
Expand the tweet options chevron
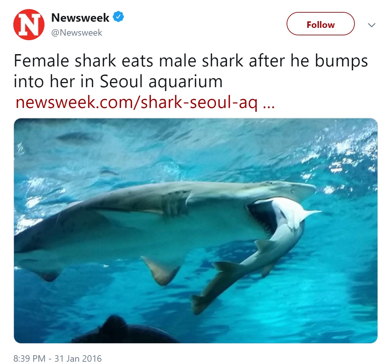(x=372, y=25)
